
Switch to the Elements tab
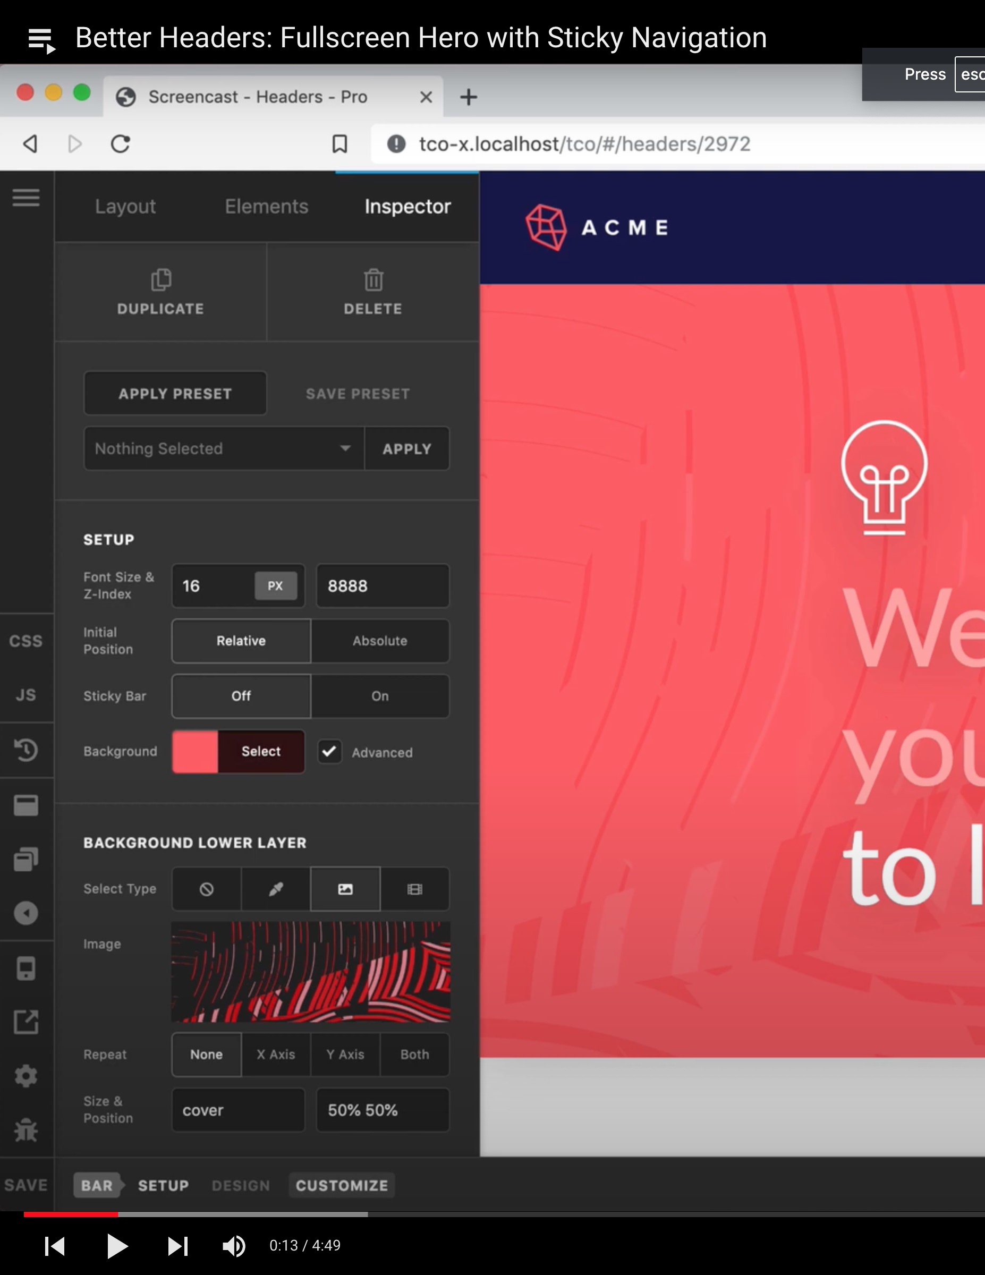(x=266, y=206)
